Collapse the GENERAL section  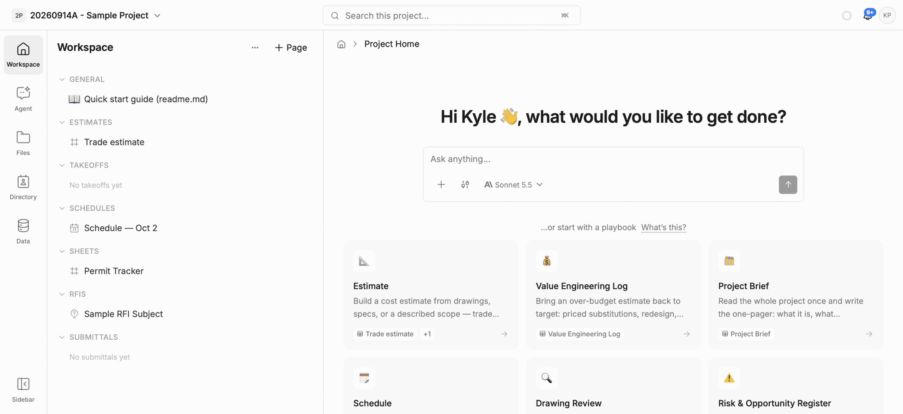[62, 79]
